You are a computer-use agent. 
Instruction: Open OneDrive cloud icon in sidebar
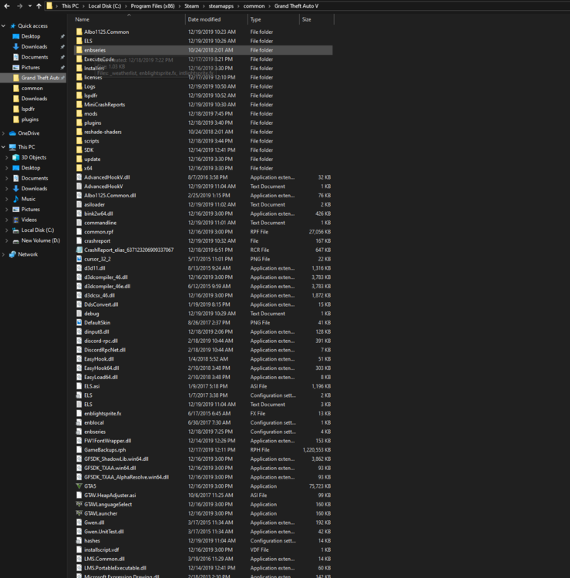coord(12,133)
